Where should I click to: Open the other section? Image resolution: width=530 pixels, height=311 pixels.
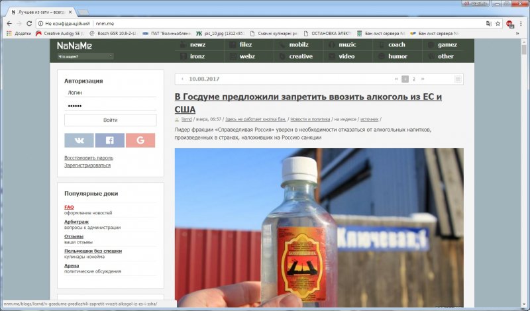coord(445,56)
